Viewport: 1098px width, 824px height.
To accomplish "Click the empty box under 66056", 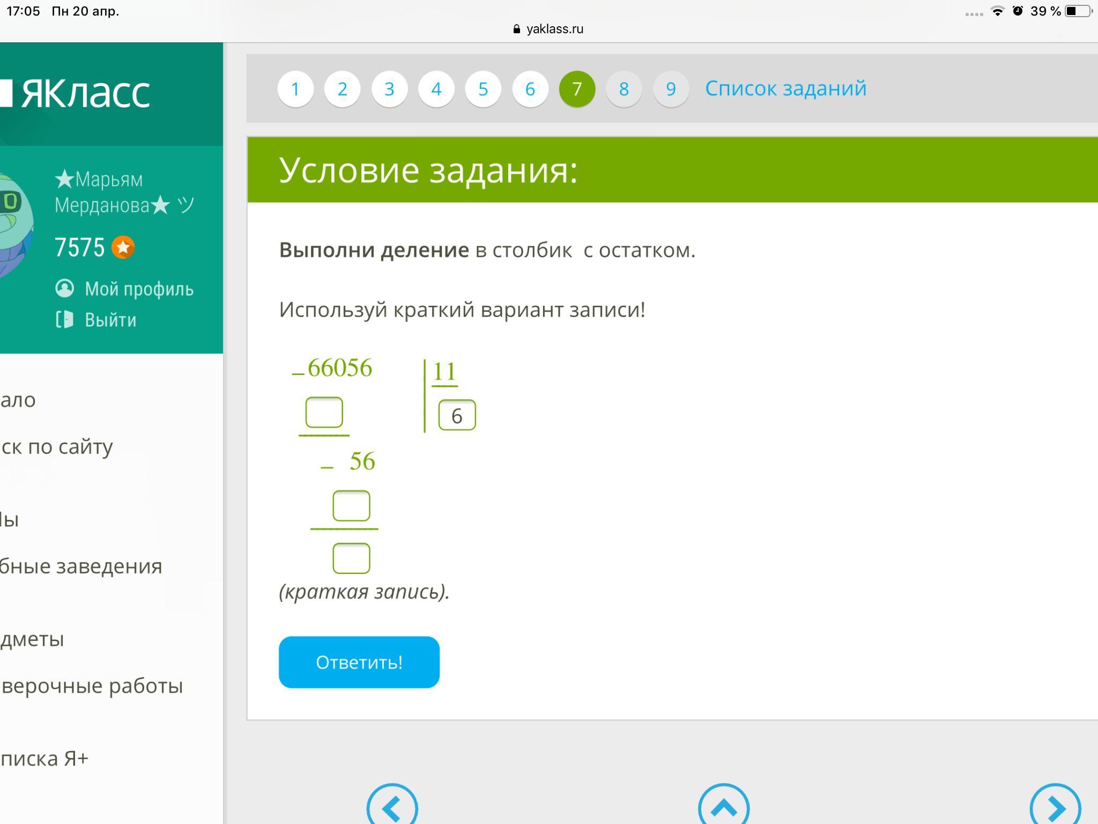I will coord(324,413).
